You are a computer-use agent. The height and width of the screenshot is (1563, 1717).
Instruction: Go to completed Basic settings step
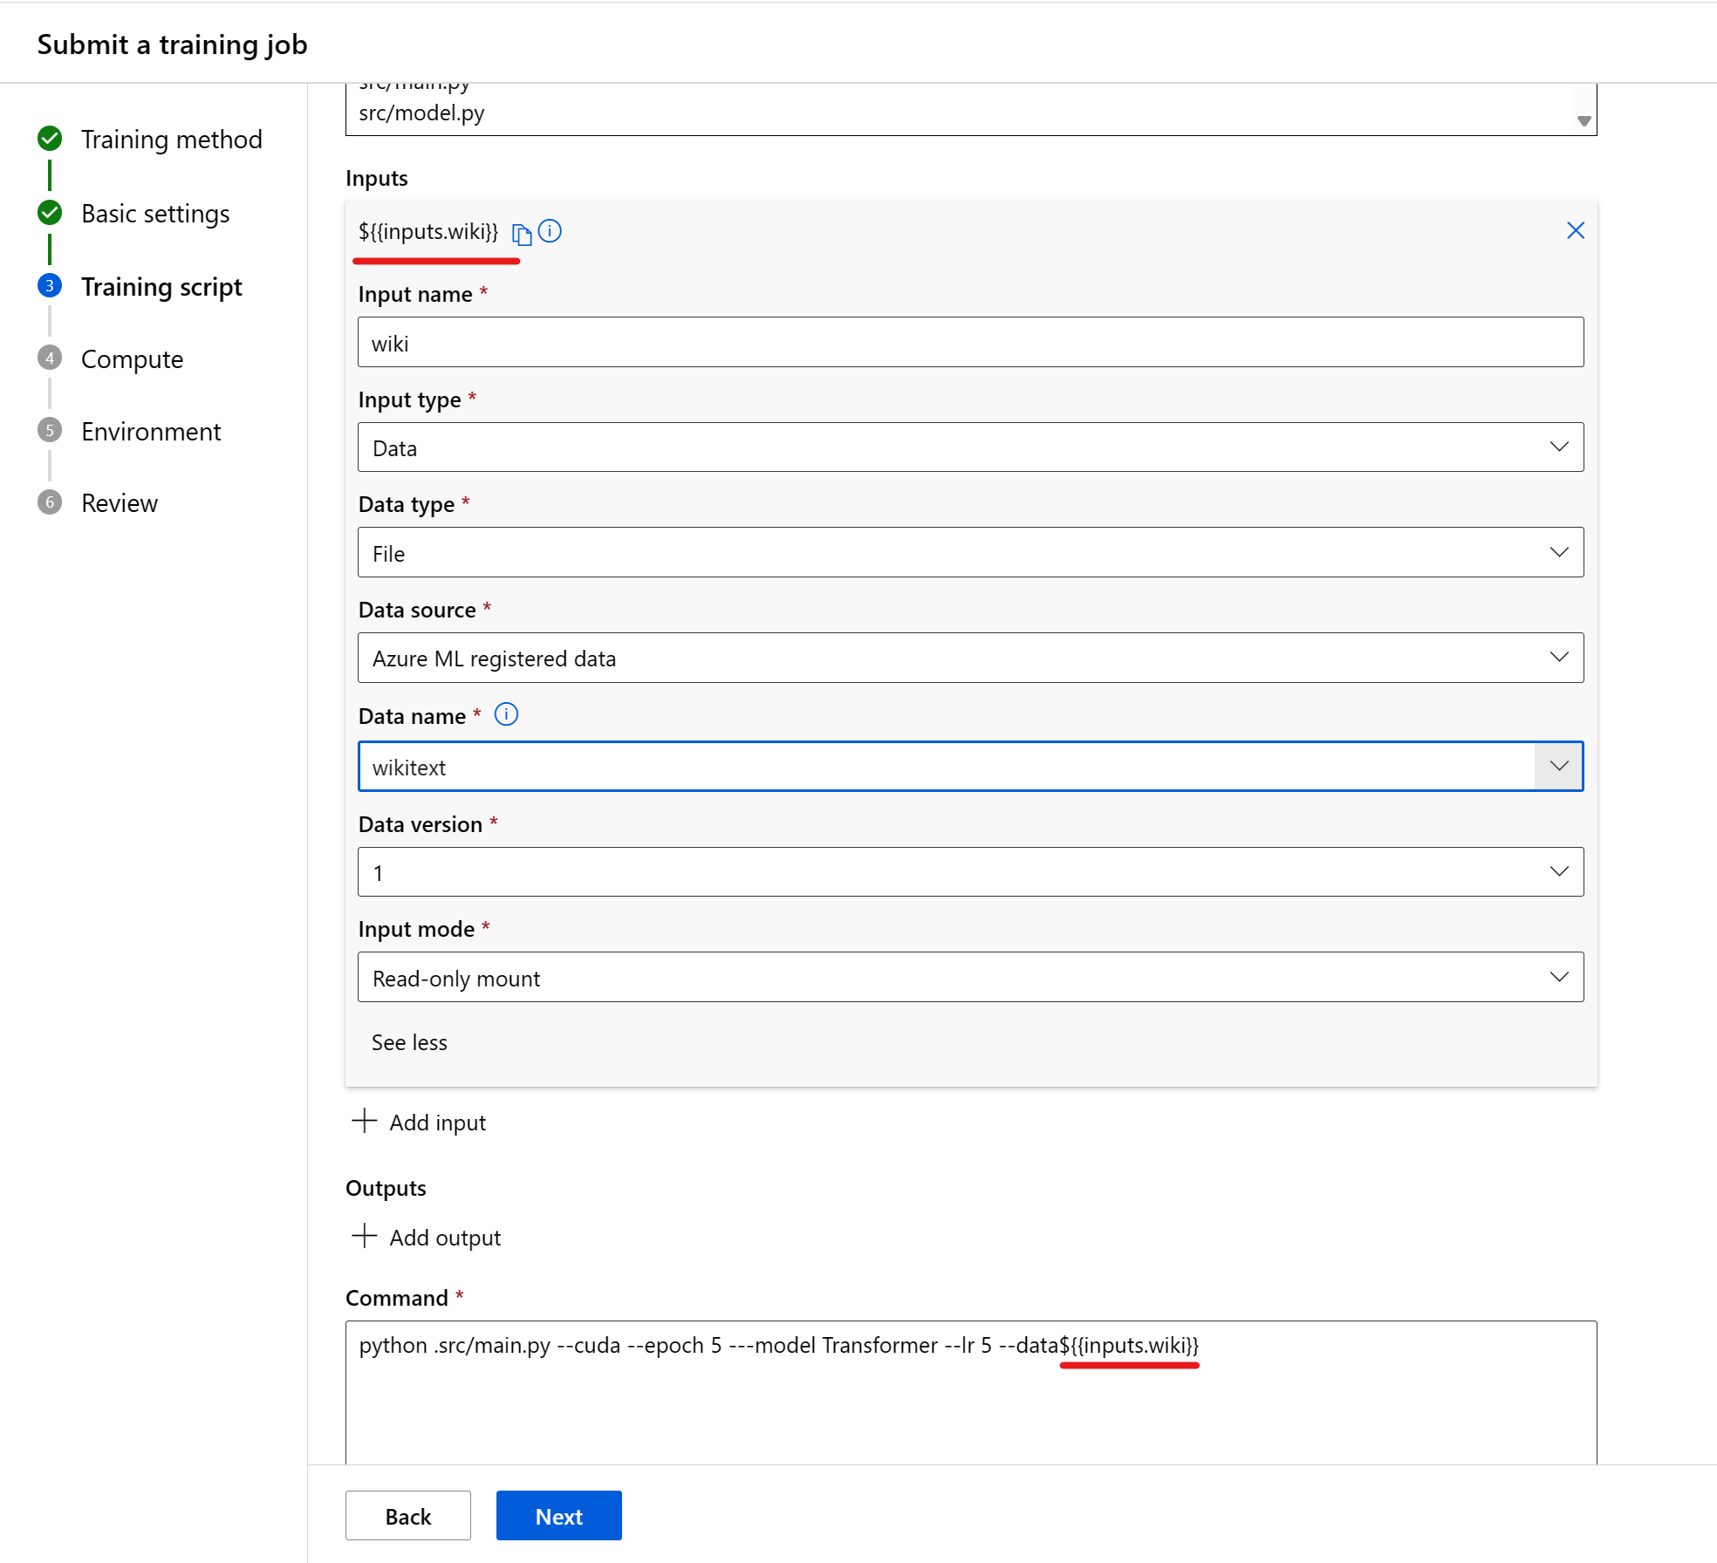155,214
